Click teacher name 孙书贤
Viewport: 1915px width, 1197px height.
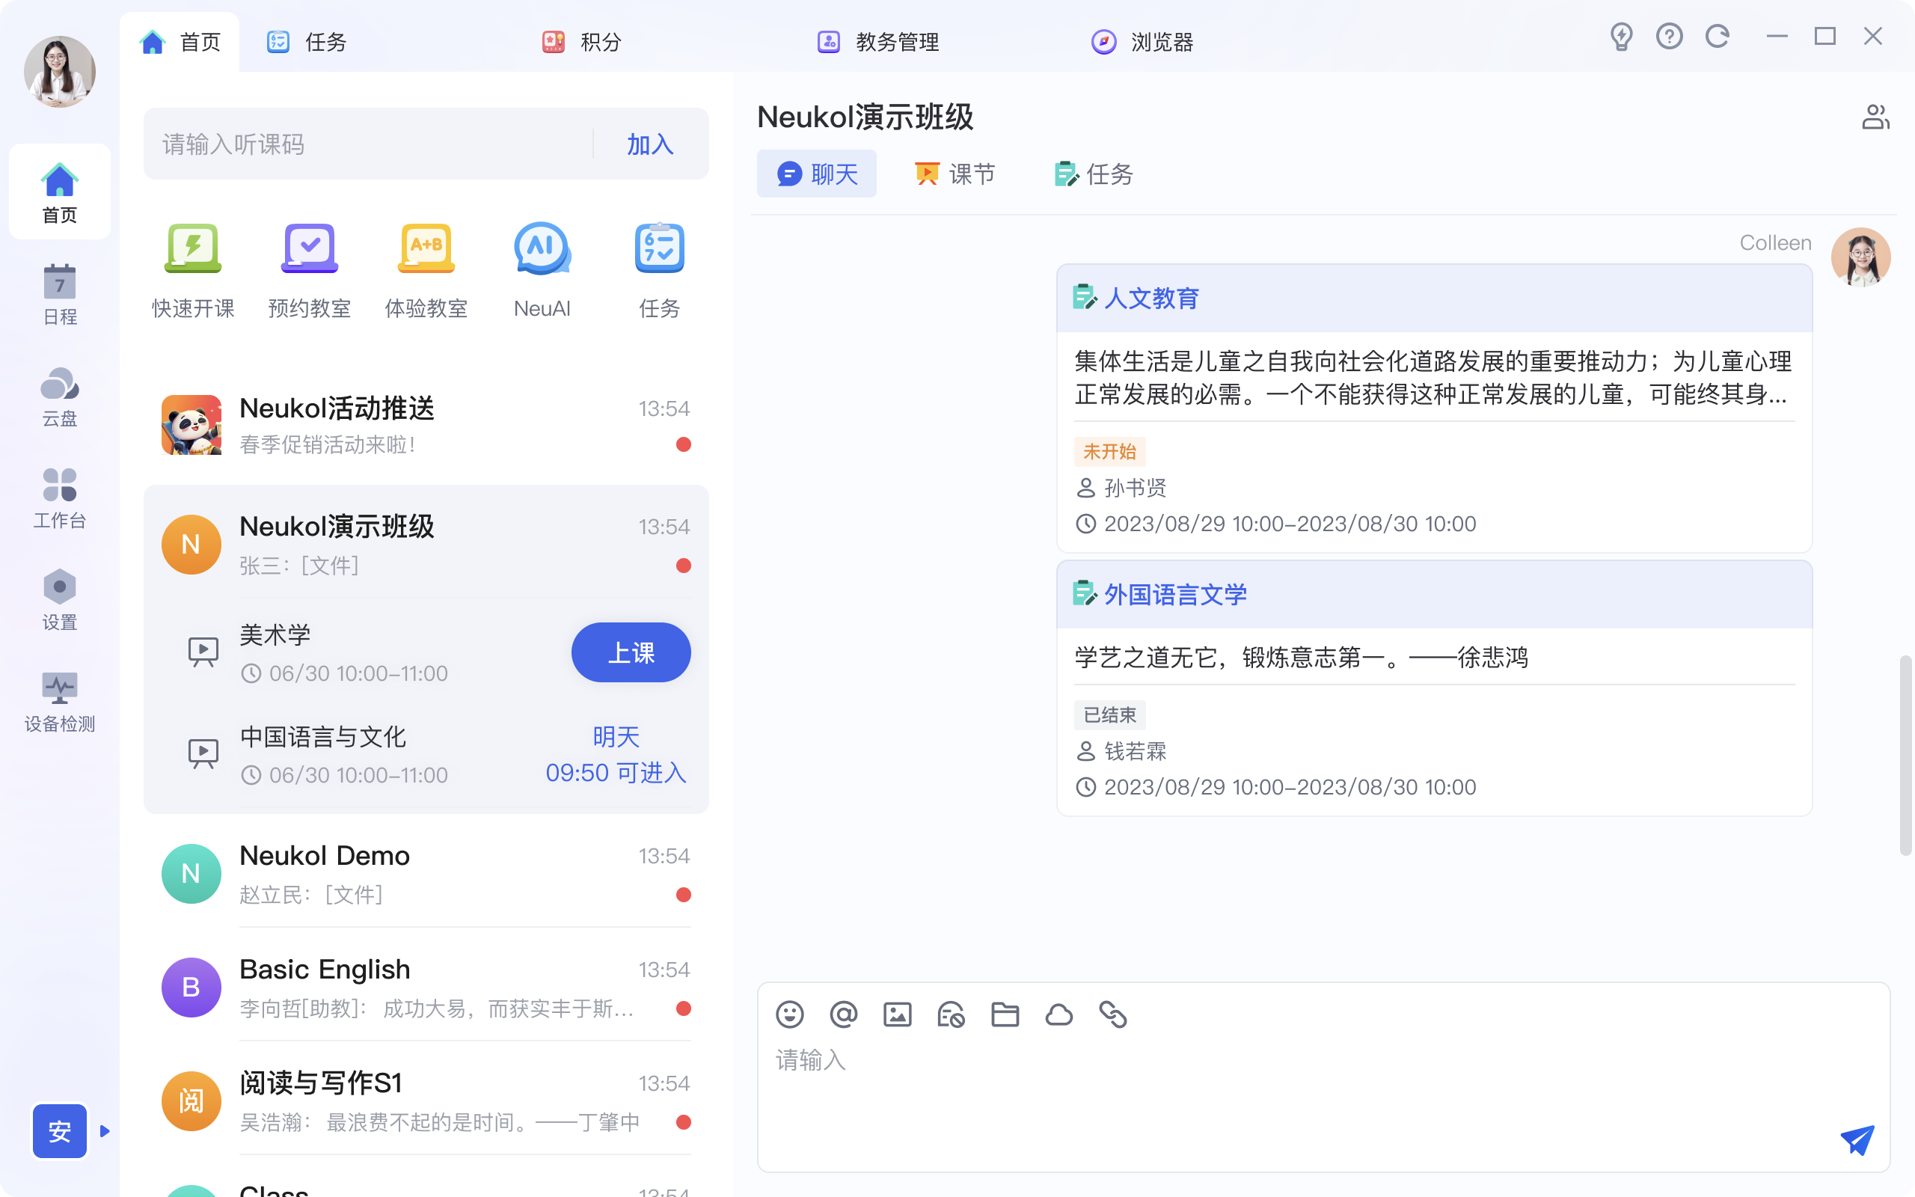(1135, 489)
